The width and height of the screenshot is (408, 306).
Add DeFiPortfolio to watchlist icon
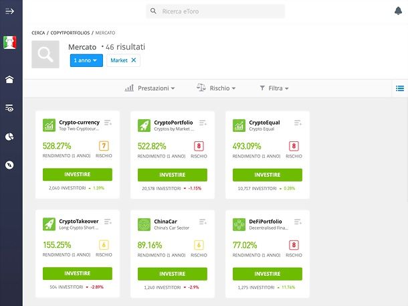298,222
